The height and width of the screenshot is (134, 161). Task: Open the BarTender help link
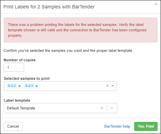[x=117, y=126]
